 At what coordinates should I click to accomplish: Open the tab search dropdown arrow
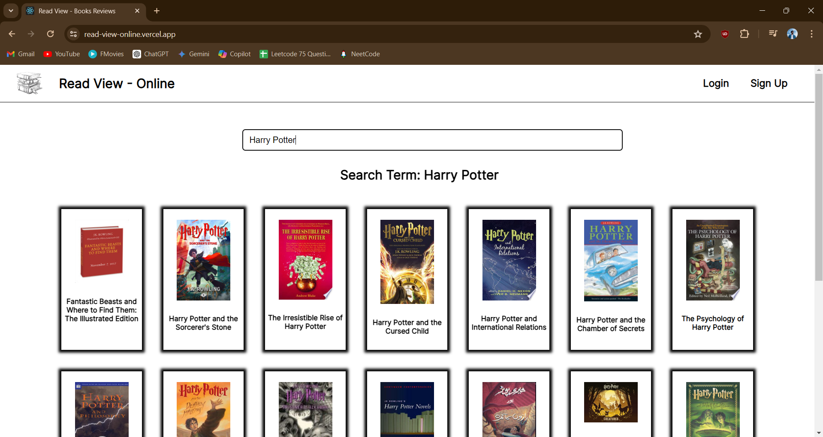(11, 11)
